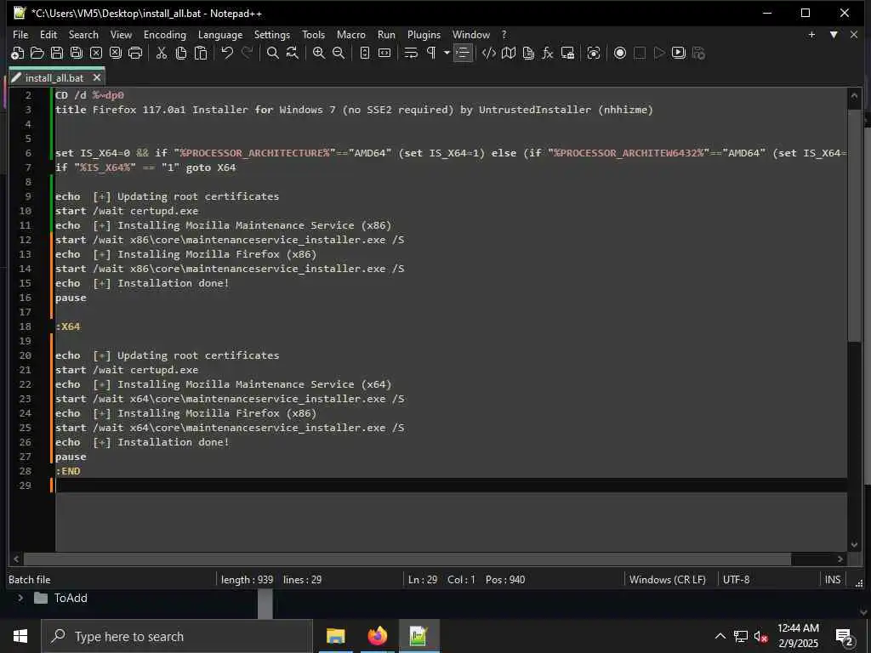Screen dimensions: 871x653
Task: Toggle INS insert mode in status bar
Action: coord(832,579)
